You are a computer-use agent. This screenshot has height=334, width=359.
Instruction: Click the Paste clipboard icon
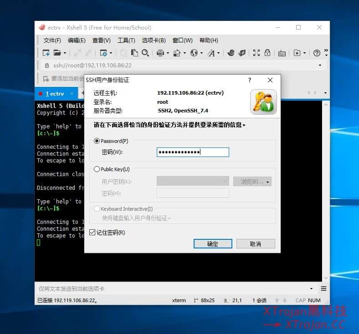point(134,53)
